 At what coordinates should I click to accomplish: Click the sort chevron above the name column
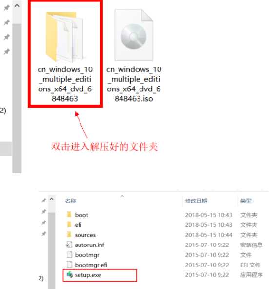click(x=122, y=196)
